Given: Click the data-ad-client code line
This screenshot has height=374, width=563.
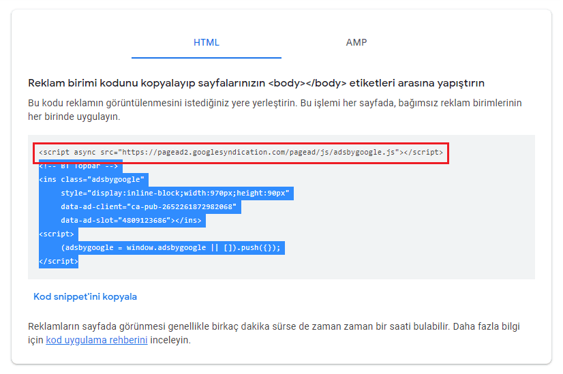Looking at the screenshot, I should [149, 206].
